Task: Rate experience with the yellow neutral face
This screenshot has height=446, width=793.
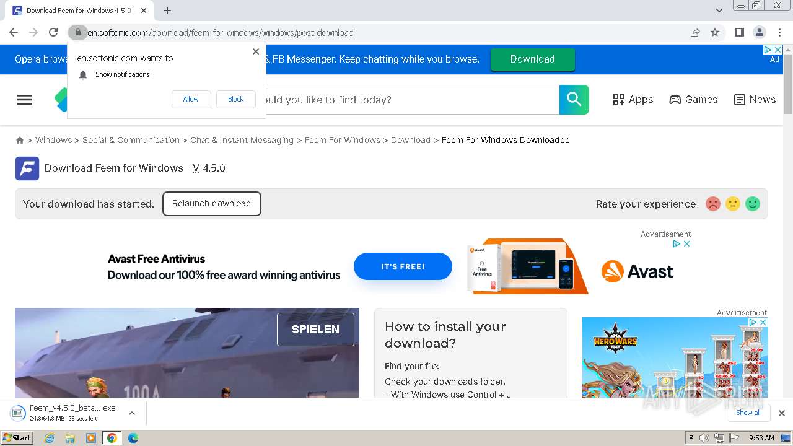Action: 733,204
